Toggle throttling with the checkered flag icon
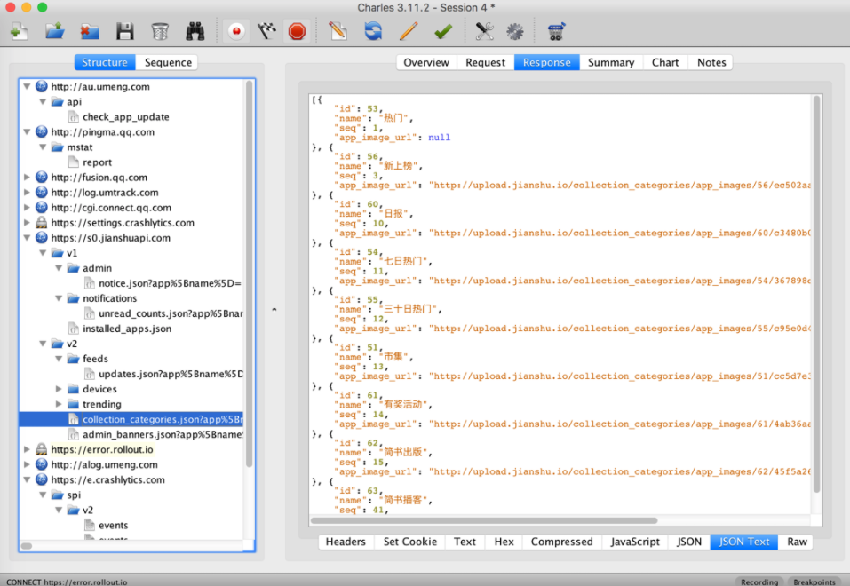Screen dimensions: 850x586 tap(266, 32)
